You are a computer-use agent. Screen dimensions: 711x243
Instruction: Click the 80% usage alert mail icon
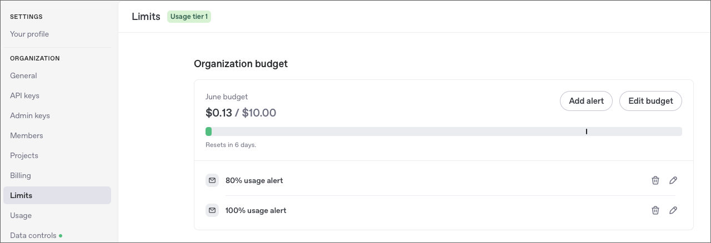point(212,180)
